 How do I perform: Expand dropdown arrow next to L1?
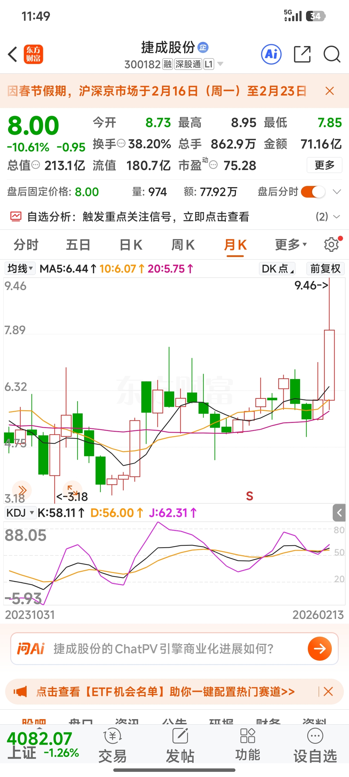point(221,64)
